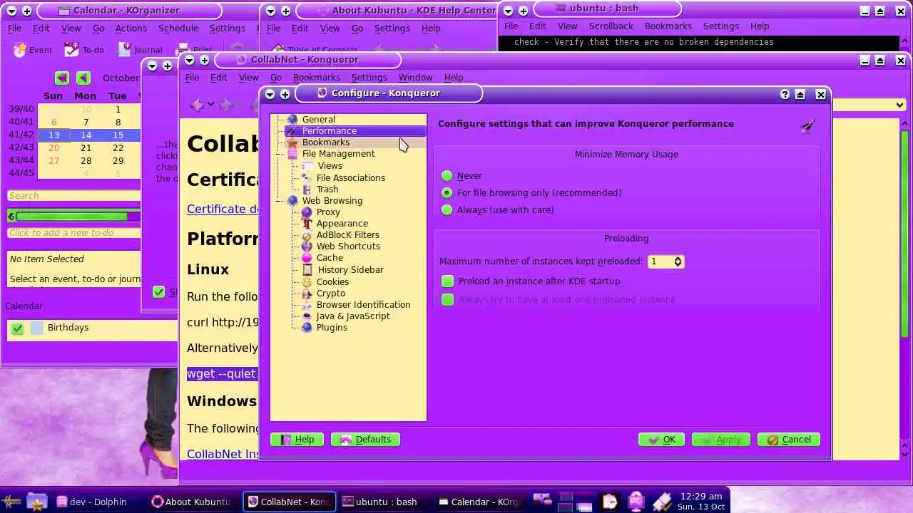
Task: Open the Schedule menu in KOrganizer
Action: pyautogui.click(x=178, y=28)
